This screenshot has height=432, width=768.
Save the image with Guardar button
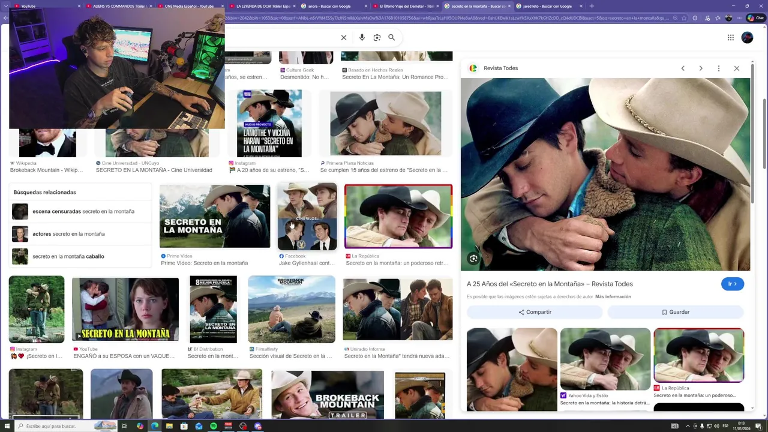coord(676,312)
